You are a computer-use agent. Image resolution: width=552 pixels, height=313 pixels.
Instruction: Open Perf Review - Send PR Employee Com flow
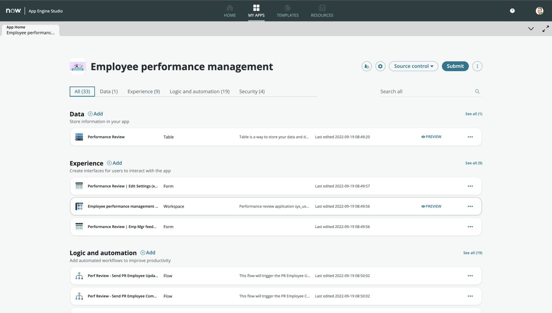276,296
